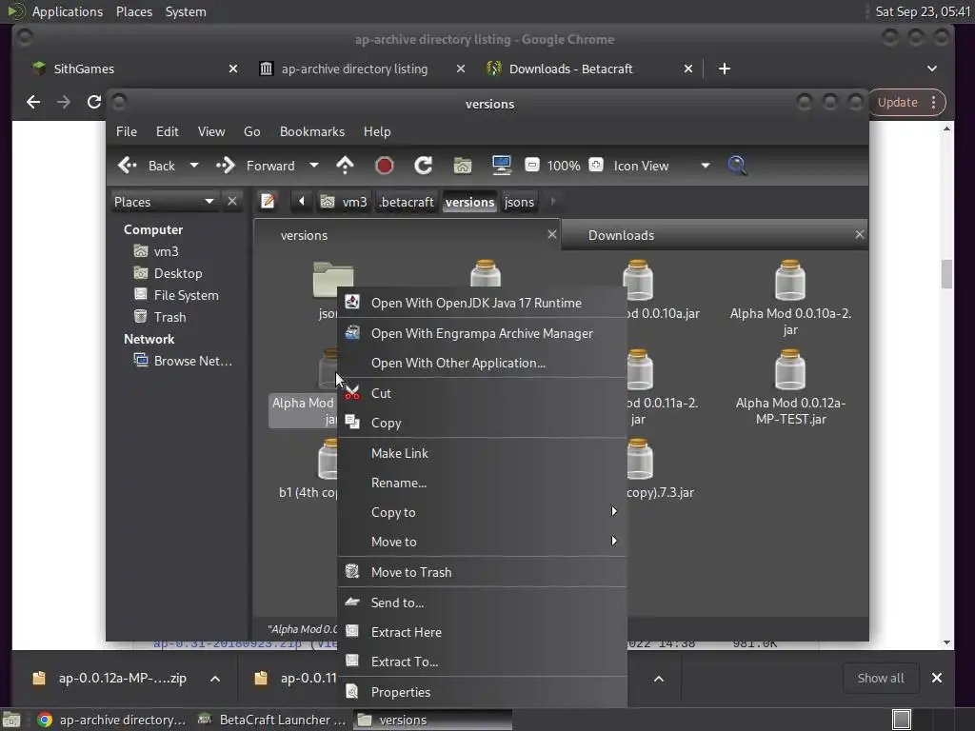Toggle the location edit pencil icon

[268, 202]
